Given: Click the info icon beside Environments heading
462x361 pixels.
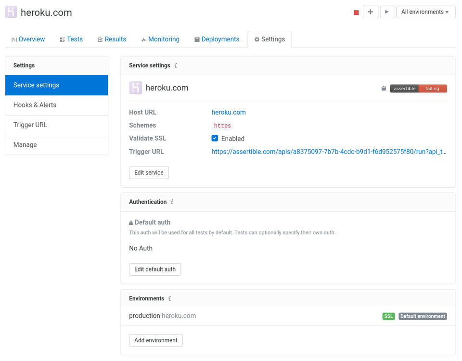Looking at the screenshot, I should tap(170, 298).
